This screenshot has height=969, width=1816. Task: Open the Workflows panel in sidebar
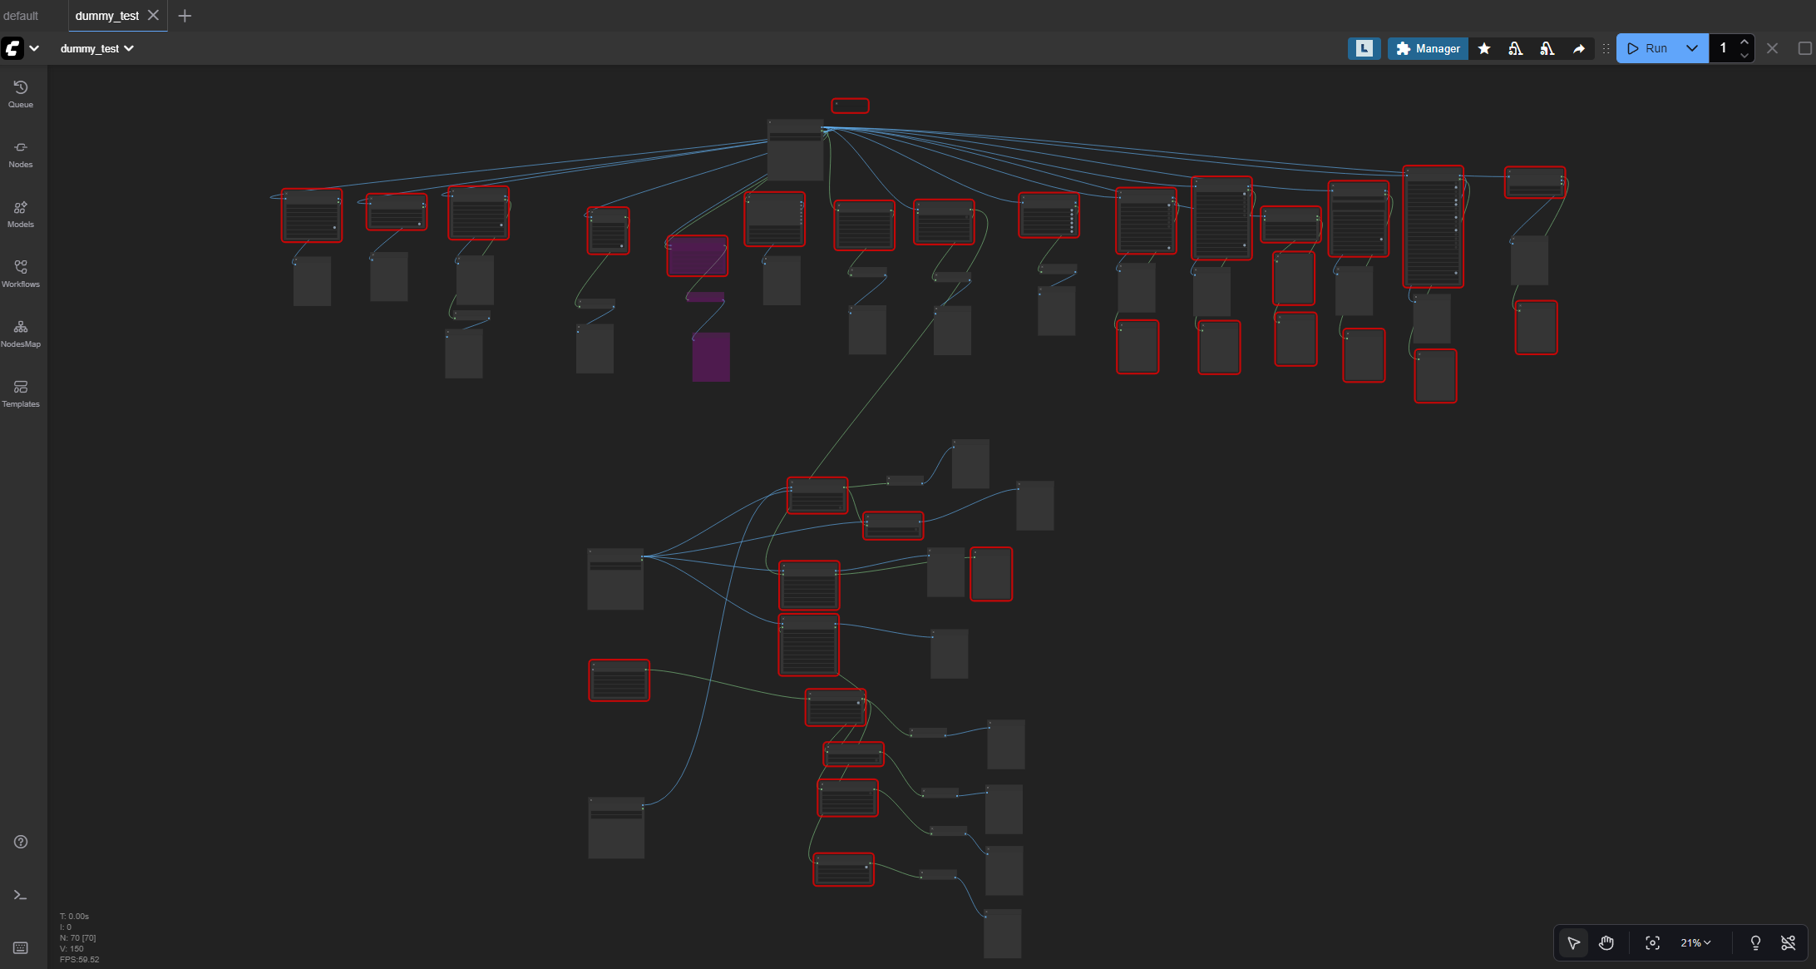pos(20,271)
